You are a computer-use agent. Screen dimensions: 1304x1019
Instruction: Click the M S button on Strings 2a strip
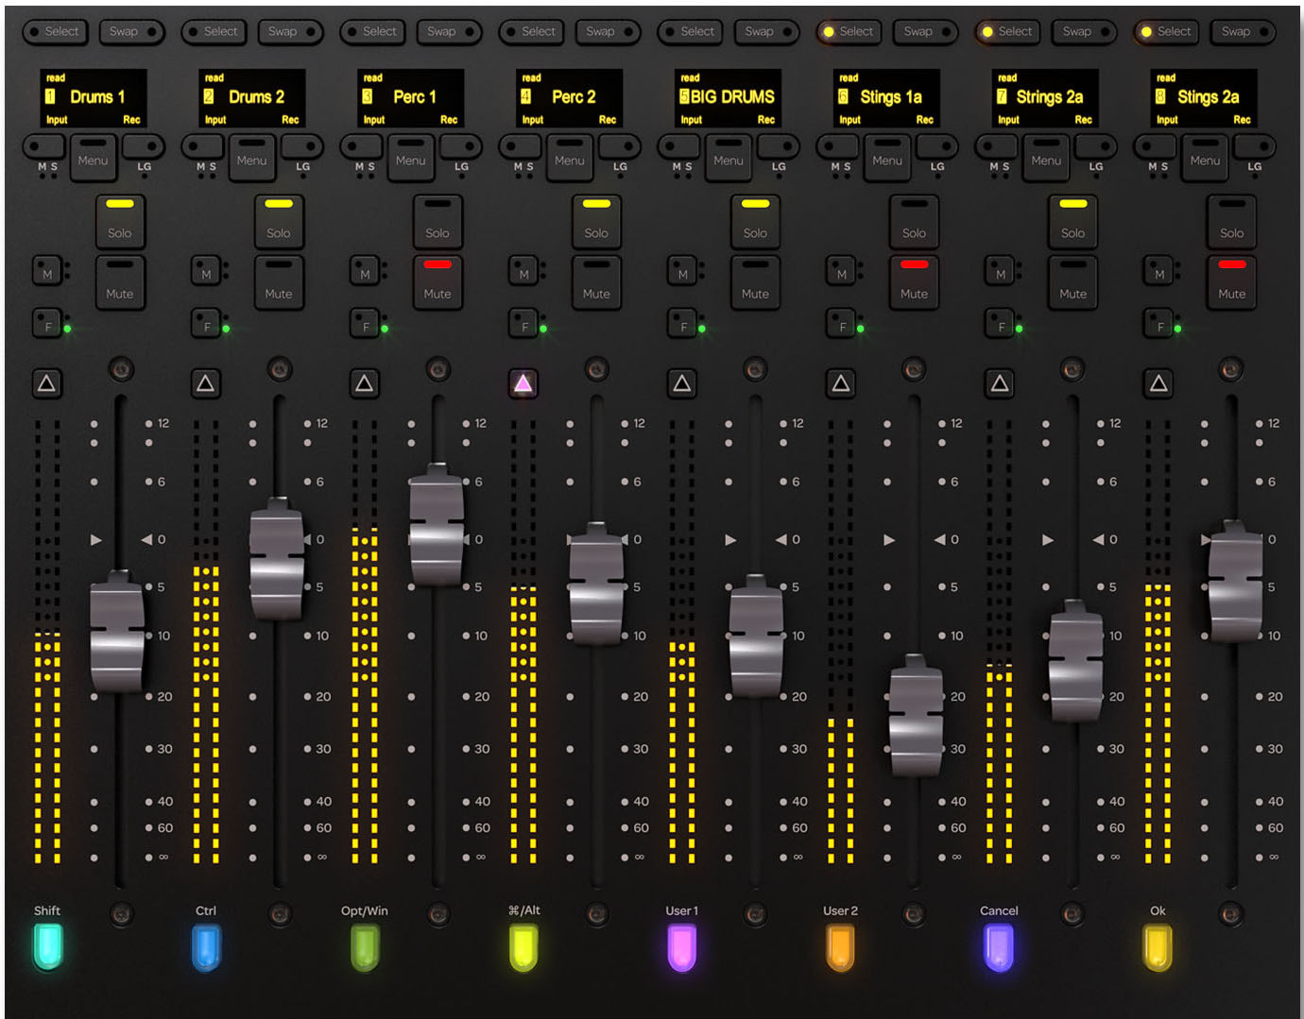click(996, 148)
